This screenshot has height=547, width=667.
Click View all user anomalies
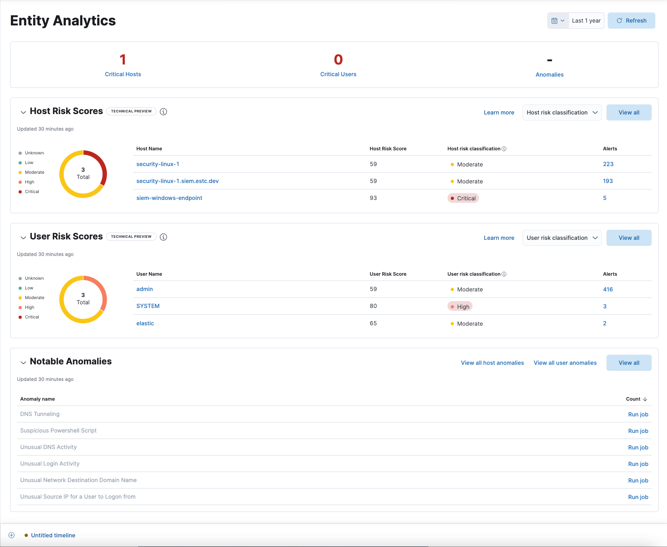[565, 363]
